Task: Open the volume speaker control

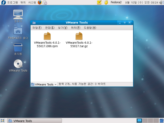Action: click(x=161, y=2)
